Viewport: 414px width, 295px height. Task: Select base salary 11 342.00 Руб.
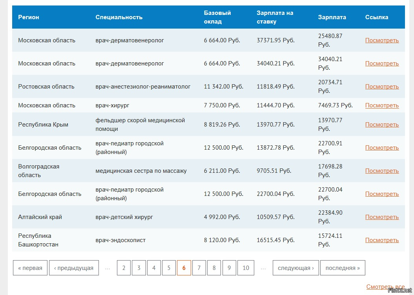pyautogui.click(x=223, y=87)
